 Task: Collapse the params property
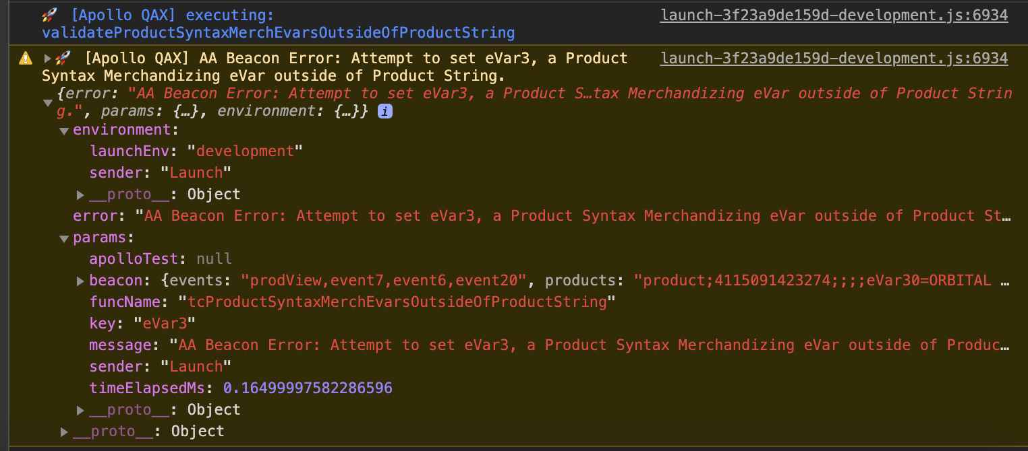pyautogui.click(x=64, y=238)
